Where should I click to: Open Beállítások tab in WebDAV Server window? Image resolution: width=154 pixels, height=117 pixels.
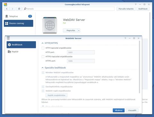21,45
